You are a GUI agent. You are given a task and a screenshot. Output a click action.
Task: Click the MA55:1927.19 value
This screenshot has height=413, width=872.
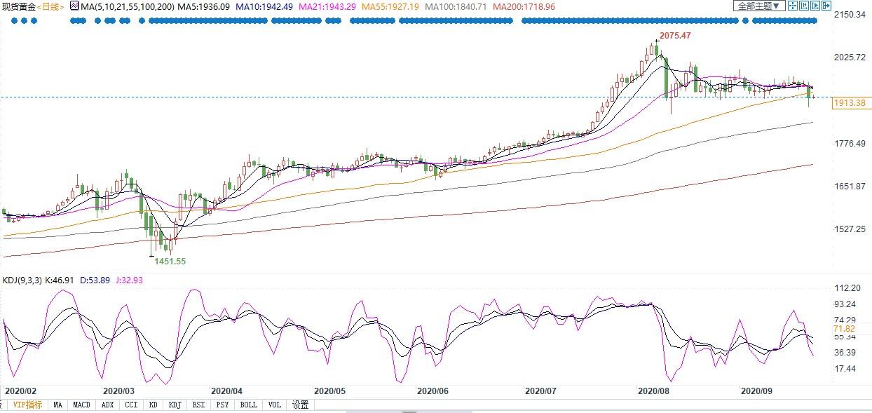tap(390, 6)
